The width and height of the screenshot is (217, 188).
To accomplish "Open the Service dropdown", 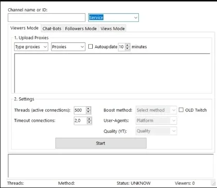I will point(114,18).
